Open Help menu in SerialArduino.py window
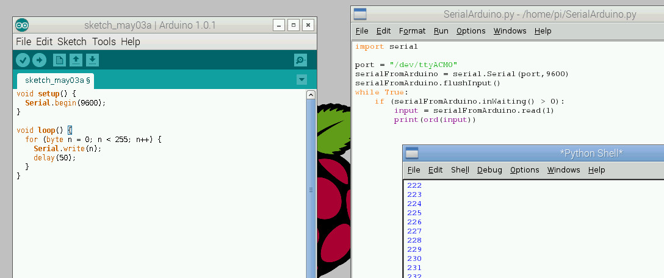This screenshot has width=664, height=278. [543, 31]
